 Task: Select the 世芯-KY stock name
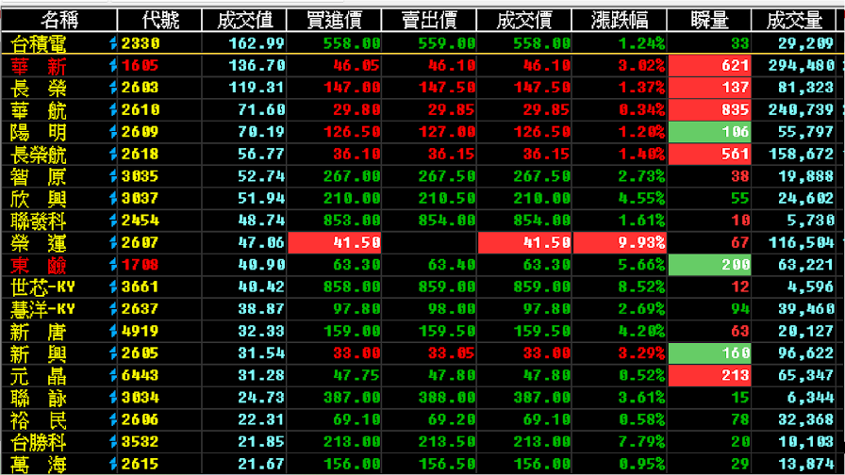tap(42, 287)
